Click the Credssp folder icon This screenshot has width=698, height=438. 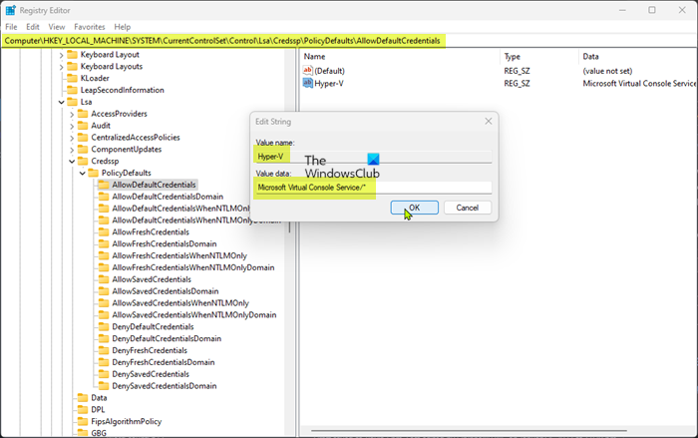point(83,161)
